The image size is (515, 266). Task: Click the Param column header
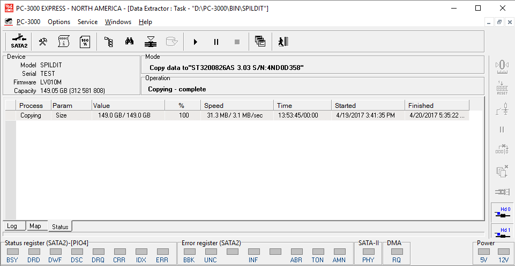click(71, 106)
